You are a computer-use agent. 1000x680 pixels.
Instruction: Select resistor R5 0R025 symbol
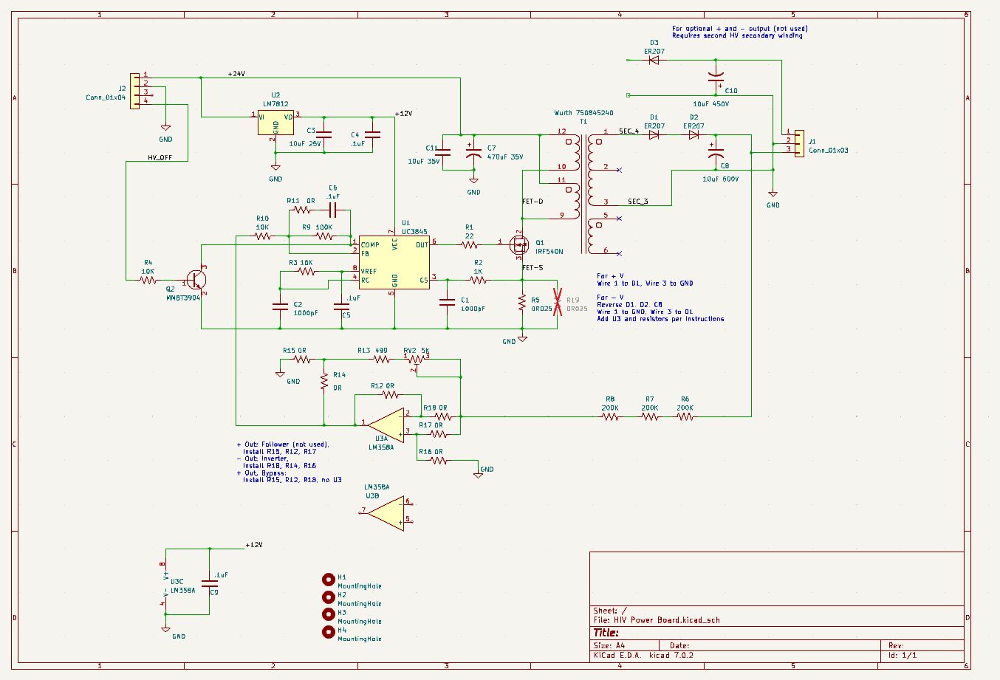523,301
